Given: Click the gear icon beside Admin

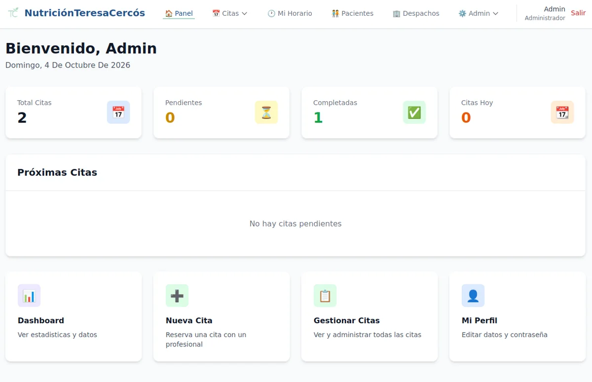Looking at the screenshot, I should (462, 13).
